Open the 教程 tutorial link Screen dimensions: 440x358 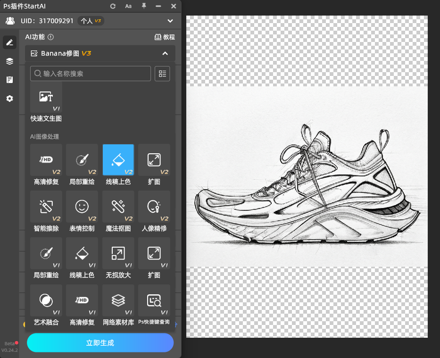tap(165, 37)
